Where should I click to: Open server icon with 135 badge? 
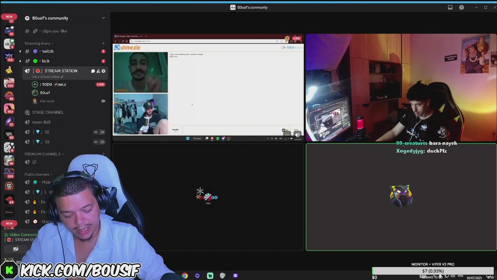pos(9,82)
